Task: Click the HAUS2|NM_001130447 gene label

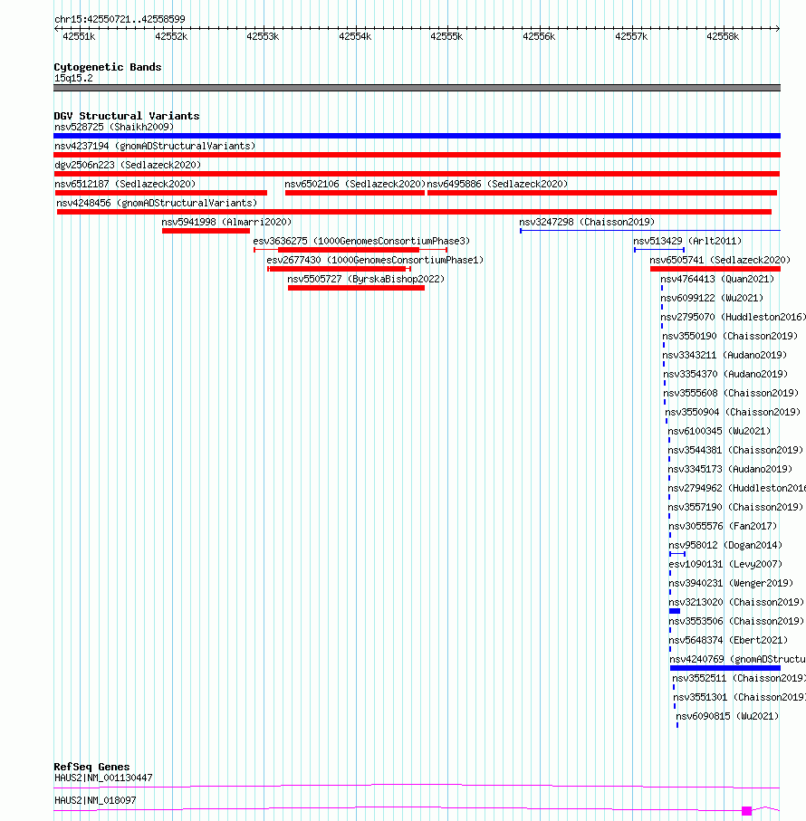Action: 104,778
